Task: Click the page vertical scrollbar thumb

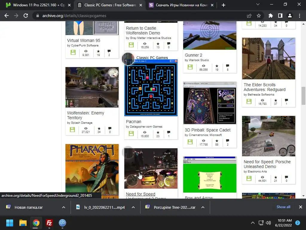Action: click(x=303, y=96)
